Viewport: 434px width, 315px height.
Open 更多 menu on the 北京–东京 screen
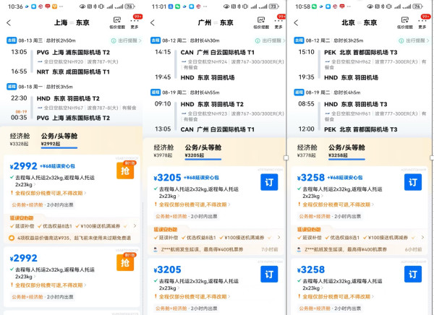click(422, 23)
